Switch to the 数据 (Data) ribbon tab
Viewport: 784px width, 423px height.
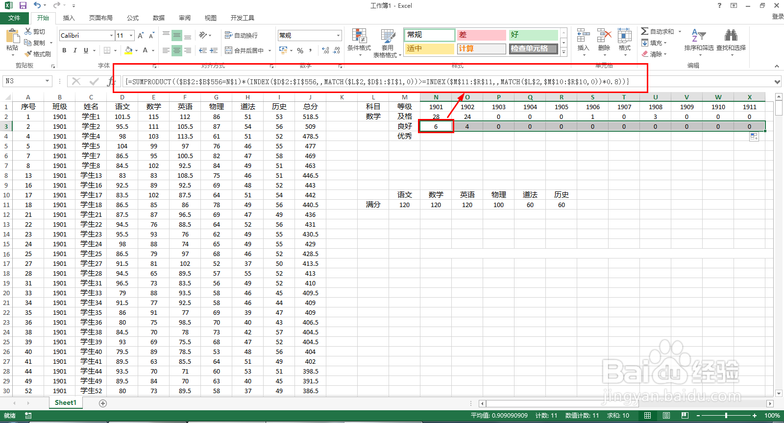point(159,18)
